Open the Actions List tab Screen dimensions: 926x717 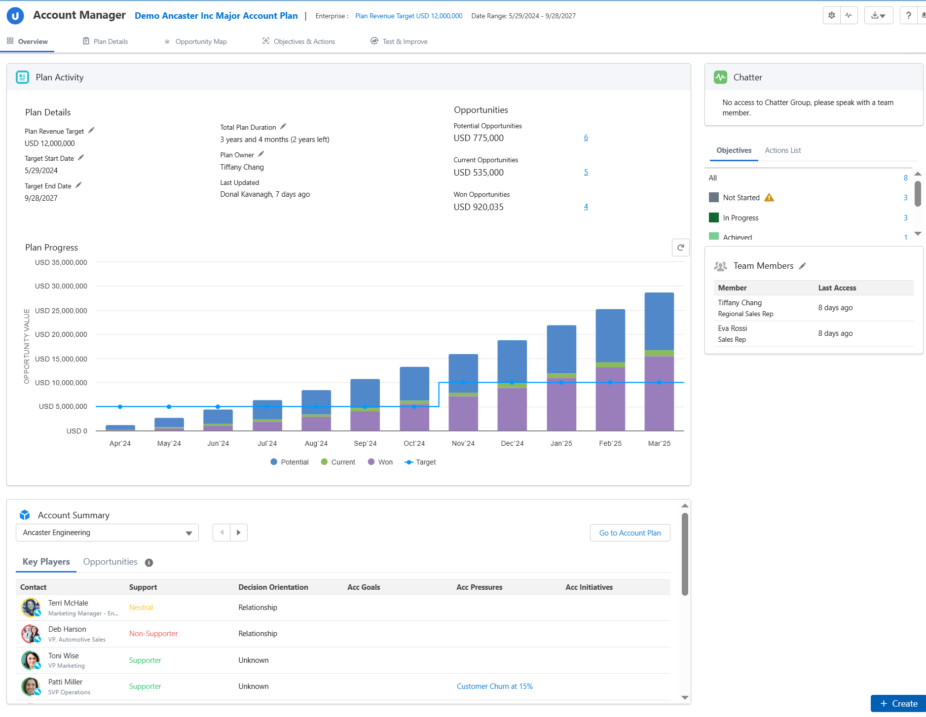[x=782, y=150]
